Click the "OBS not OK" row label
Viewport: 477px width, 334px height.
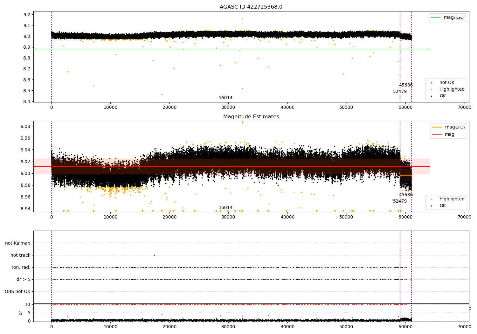[x=17, y=291]
